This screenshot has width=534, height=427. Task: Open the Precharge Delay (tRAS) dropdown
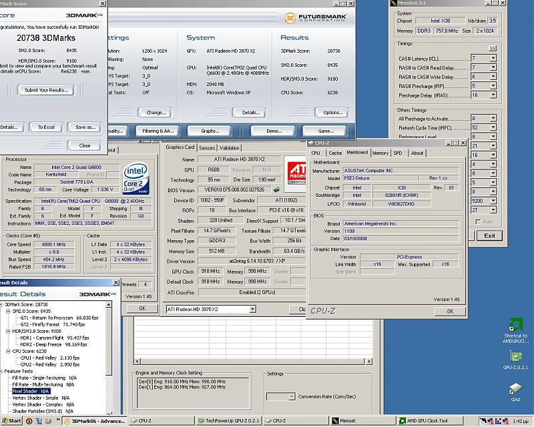coord(493,95)
